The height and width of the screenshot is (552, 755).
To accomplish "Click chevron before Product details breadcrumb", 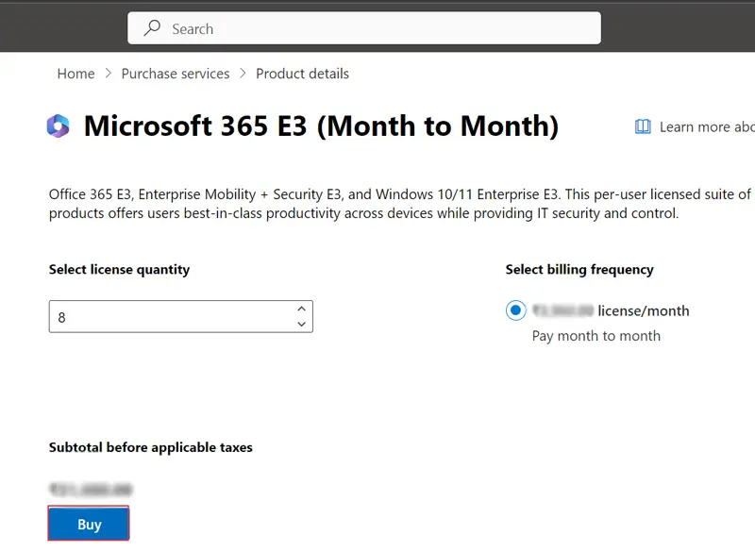I will (243, 74).
